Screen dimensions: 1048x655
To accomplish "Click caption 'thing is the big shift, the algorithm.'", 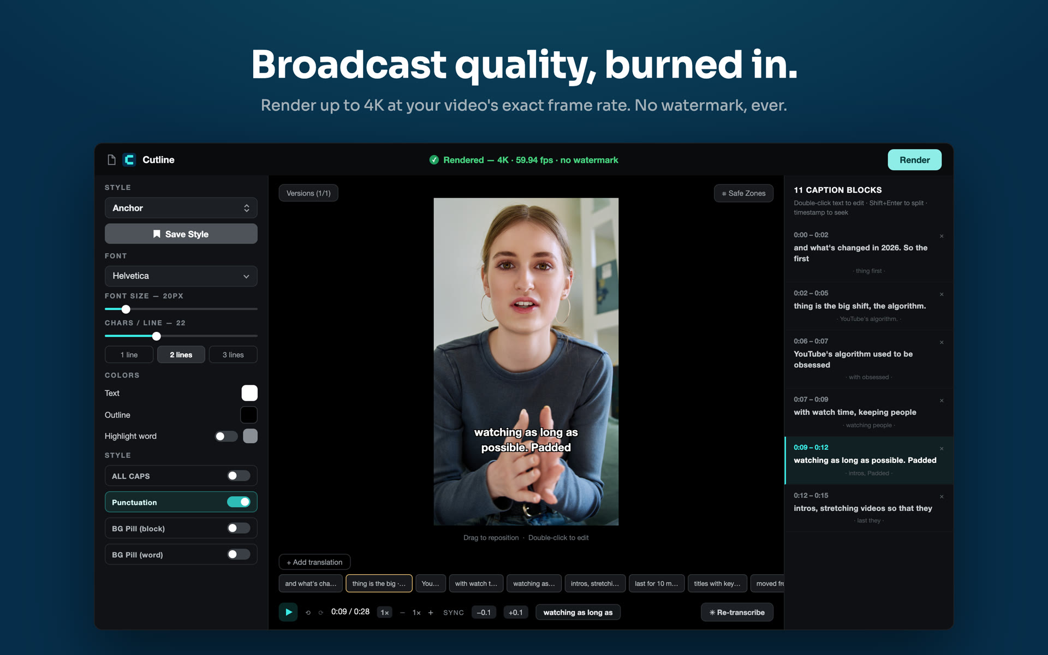I will 860,306.
